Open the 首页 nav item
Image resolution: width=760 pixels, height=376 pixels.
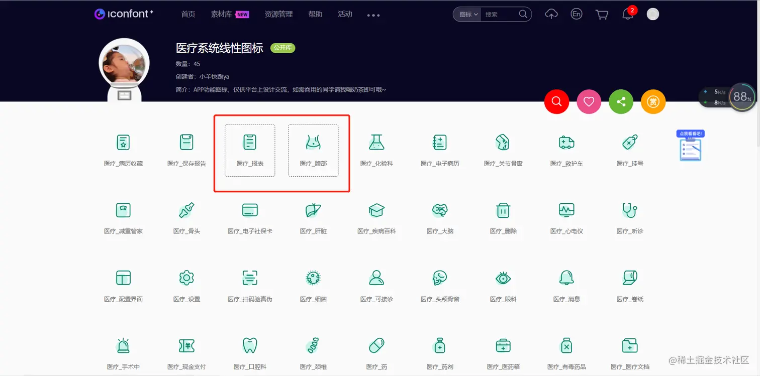point(188,14)
